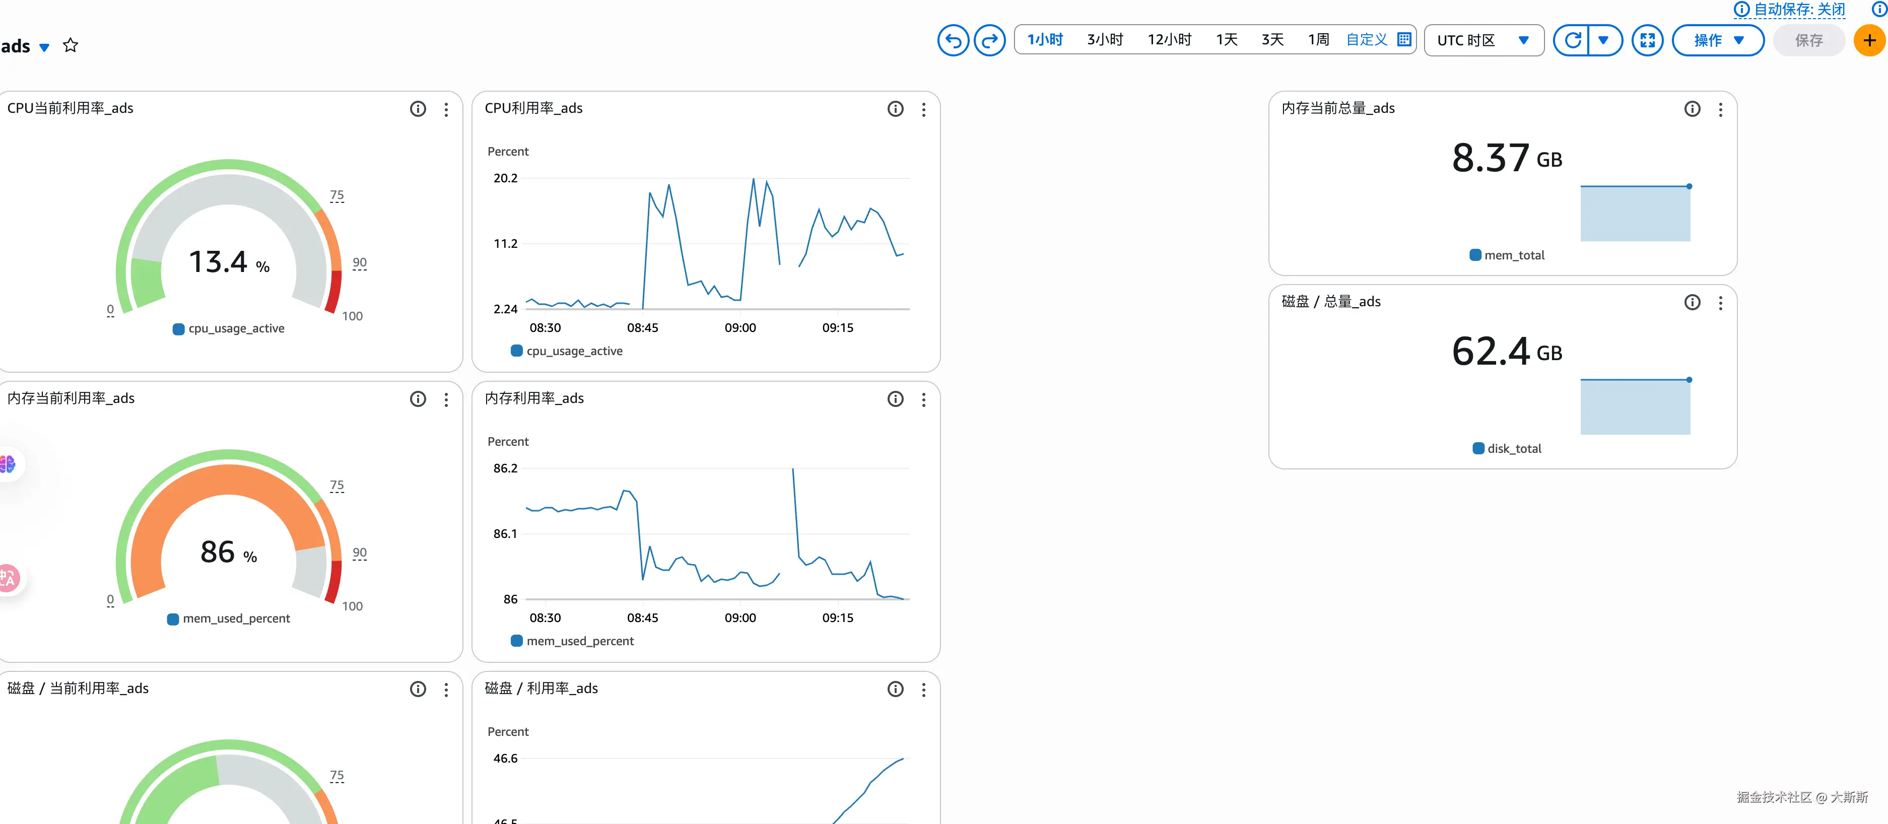Click the orange plus add widget button
Viewport: 1888px width, 824px height.
[x=1869, y=40]
